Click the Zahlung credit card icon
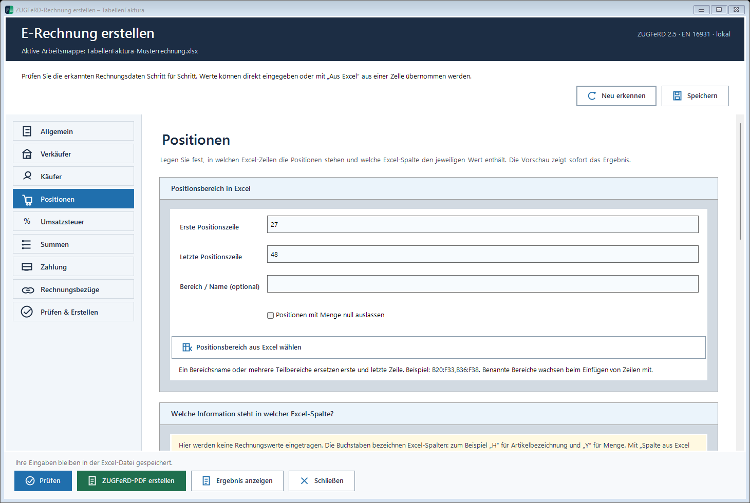This screenshot has height=503, width=750. pos(27,267)
